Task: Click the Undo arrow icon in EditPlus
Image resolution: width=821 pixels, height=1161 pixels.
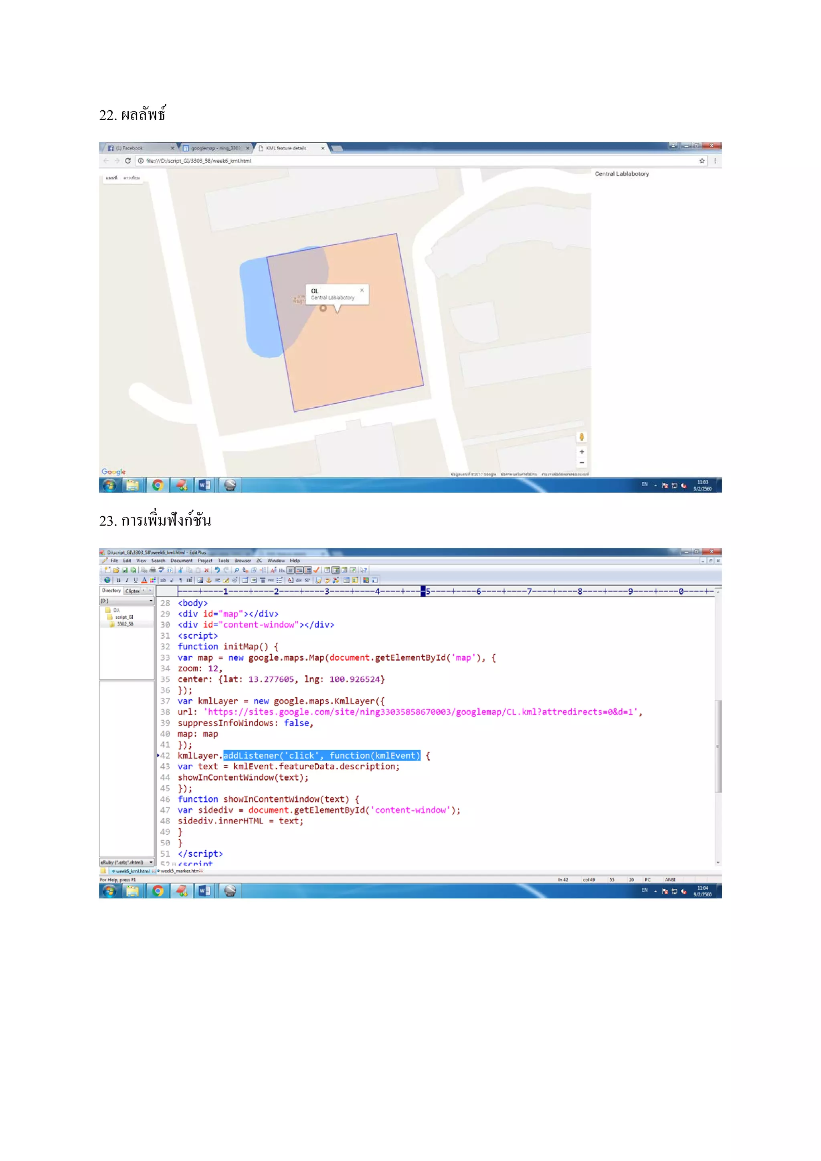Action: pyautogui.click(x=217, y=570)
